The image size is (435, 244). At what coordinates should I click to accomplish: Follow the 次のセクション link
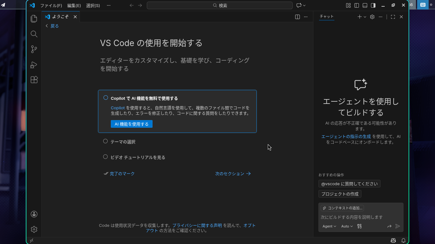pos(233,174)
